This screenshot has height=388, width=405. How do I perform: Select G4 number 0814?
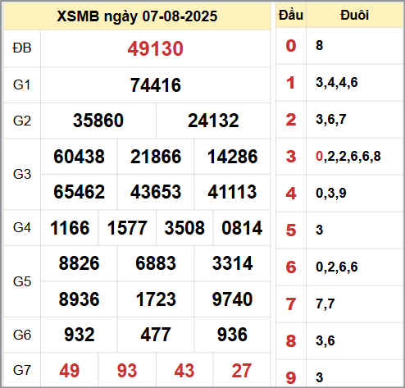pyautogui.click(x=242, y=228)
